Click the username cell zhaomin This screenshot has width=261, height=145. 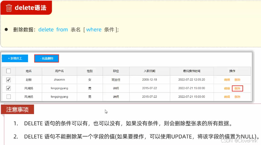tap(60, 80)
